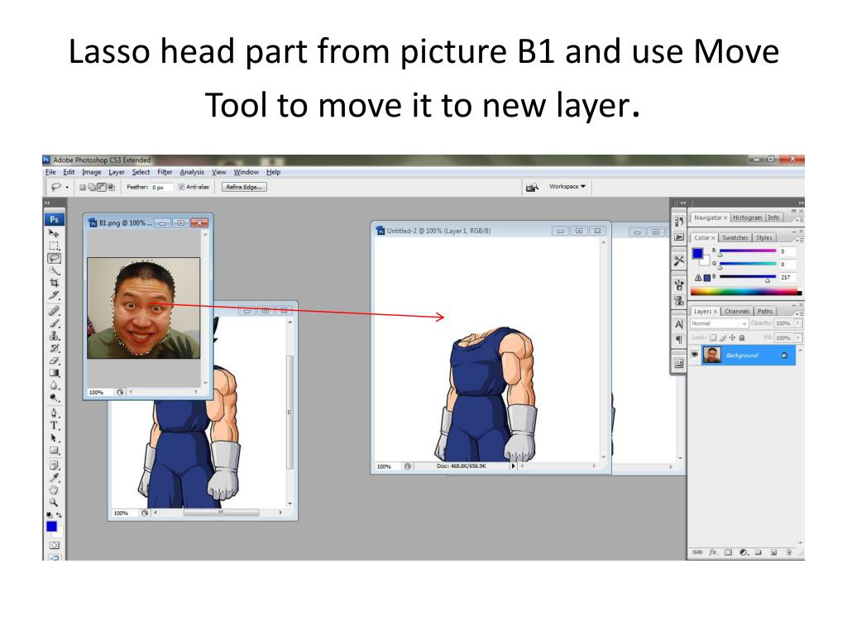This screenshot has width=847, height=635.
Task: Select the Pen tool
Action: 54,413
